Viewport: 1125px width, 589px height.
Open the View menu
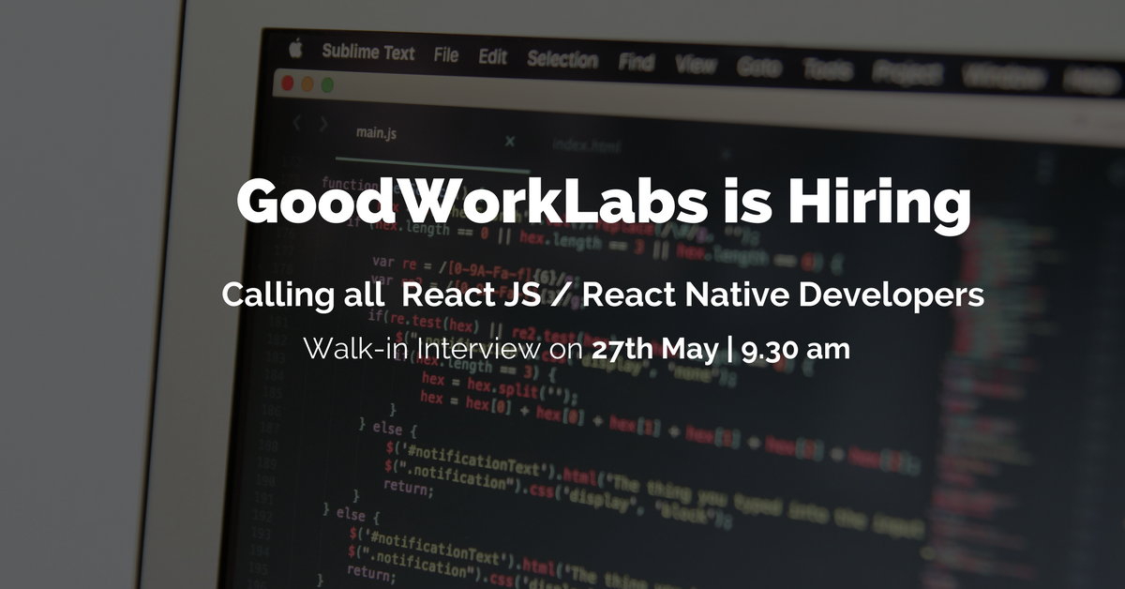(x=695, y=66)
